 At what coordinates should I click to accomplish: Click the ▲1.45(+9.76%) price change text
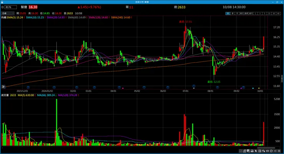coord(89,7)
